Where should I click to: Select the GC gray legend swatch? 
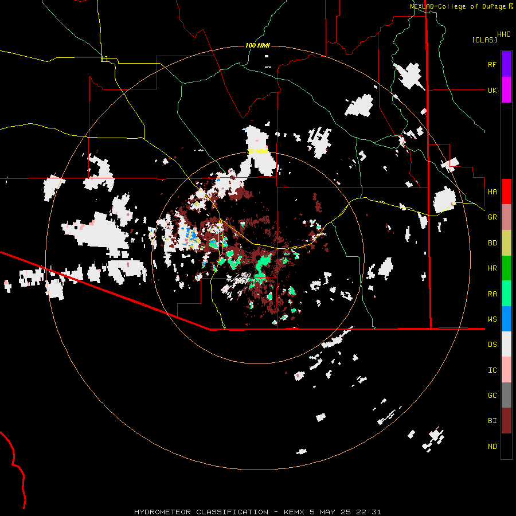click(x=506, y=395)
